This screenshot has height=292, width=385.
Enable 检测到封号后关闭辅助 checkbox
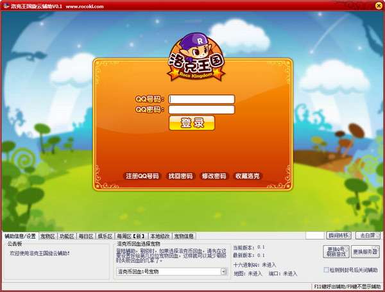coord(327,270)
